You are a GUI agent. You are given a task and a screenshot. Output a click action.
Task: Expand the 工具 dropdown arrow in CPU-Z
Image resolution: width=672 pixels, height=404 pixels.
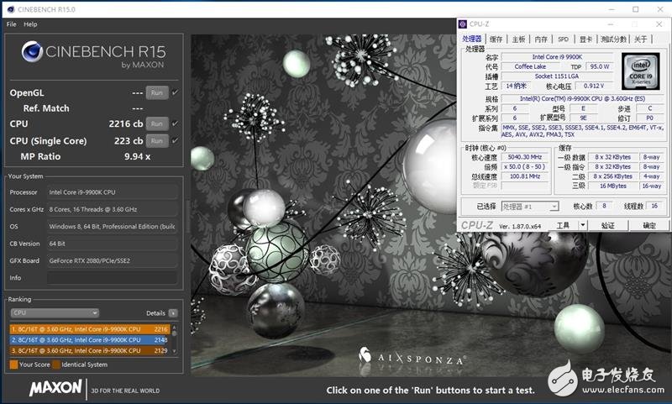(x=583, y=225)
